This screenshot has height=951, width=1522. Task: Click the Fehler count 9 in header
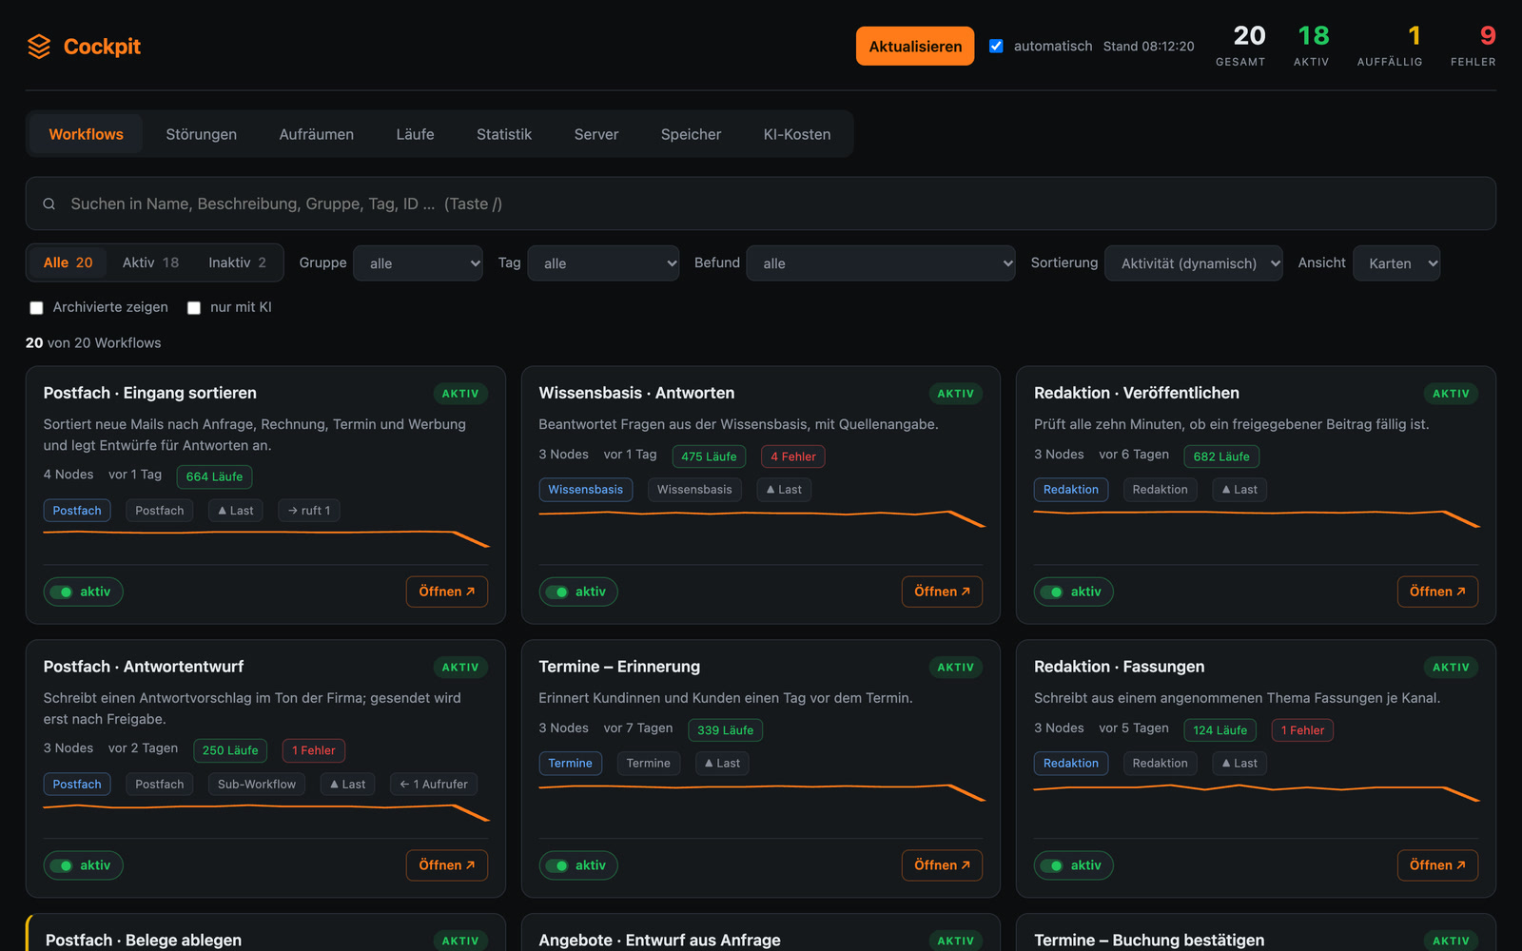(1488, 36)
